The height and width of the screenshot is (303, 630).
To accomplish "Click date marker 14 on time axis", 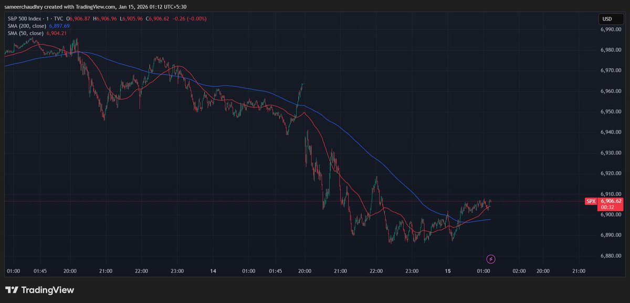I will tap(213, 271).
